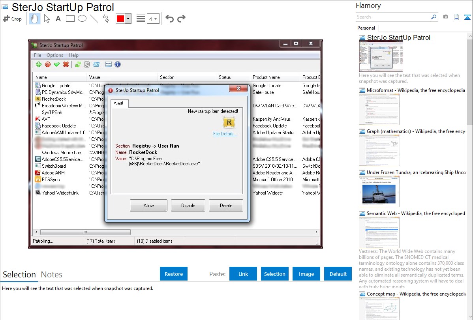The height and width of the screenshot is (320, 473).
Task: Click the Disable button in alert dialog
Action: tap(188, 206)
